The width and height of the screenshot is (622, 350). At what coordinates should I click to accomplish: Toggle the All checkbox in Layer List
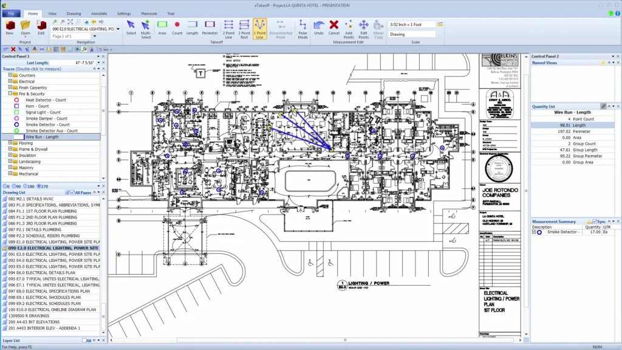(x=84, y=340)
